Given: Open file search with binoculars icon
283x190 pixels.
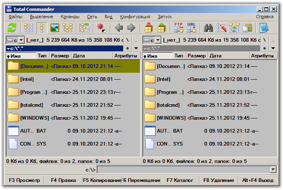Looking at the screenshot, I should 208,28.
